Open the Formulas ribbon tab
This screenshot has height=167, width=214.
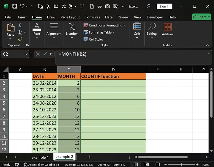pyautogui.click(x=92, y=17)
